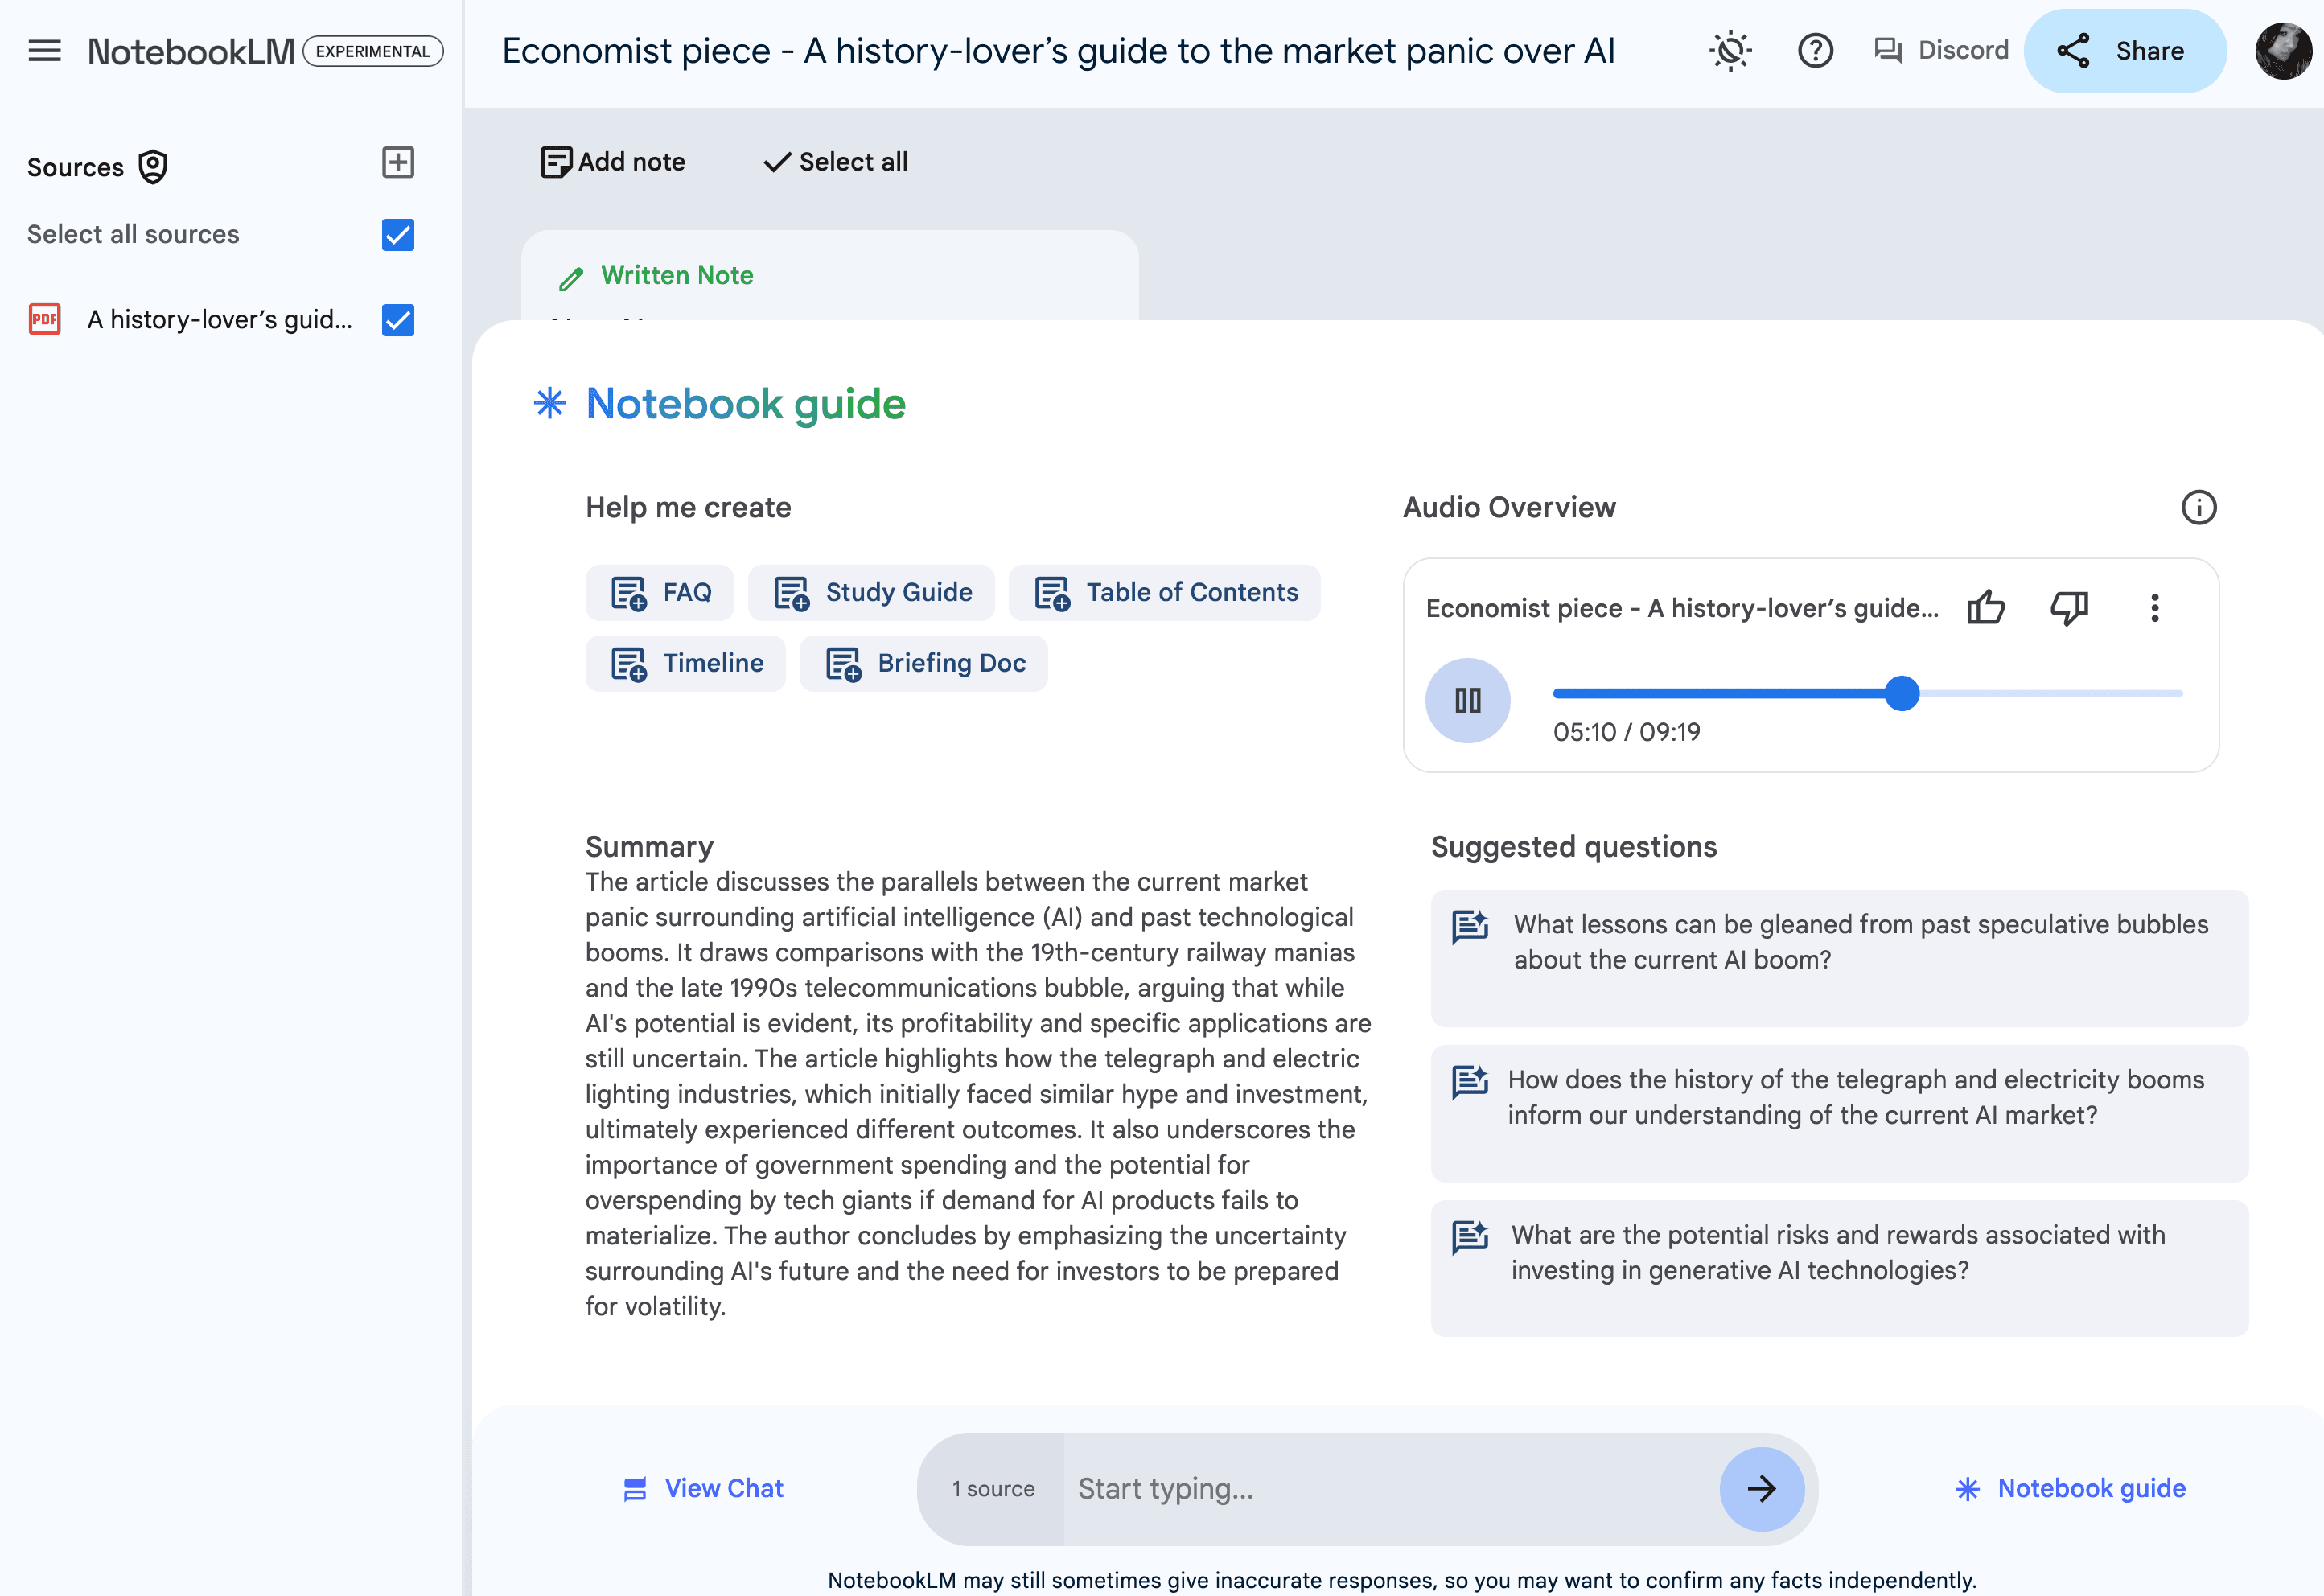Generate a Table of Contents
2324x1596 pixels.
coord(1165,593)
